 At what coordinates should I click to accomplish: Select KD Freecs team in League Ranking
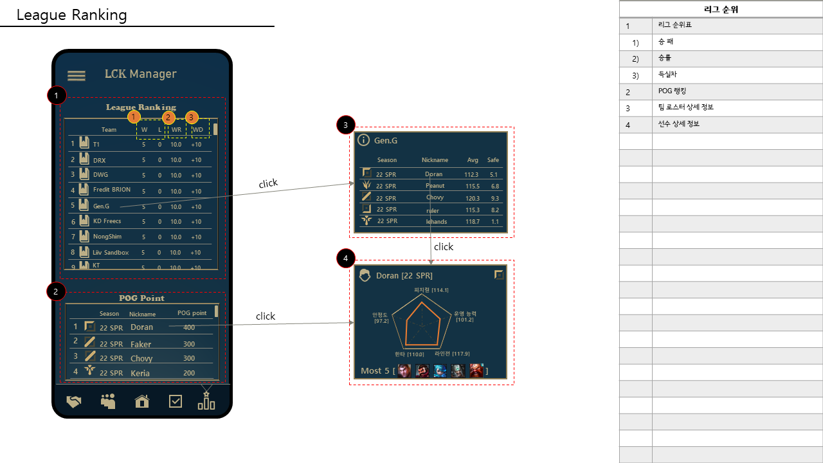pyautogui.click(x=107, y=221)
